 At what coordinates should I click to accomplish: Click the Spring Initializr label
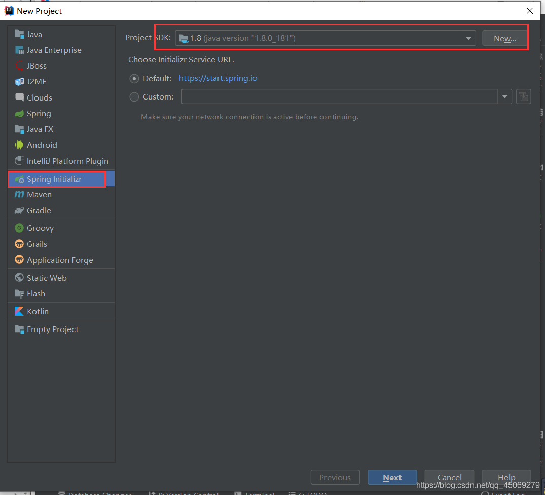tap(54, 179)
